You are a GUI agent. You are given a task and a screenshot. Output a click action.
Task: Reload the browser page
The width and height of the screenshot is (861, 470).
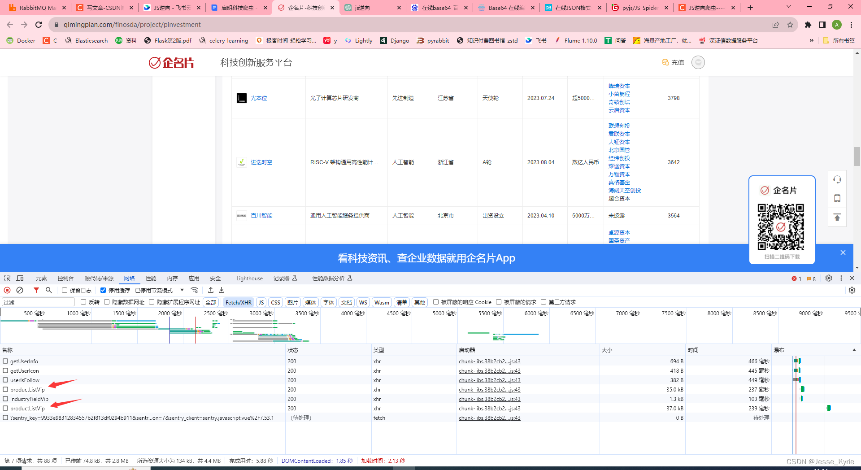point(39,25)
